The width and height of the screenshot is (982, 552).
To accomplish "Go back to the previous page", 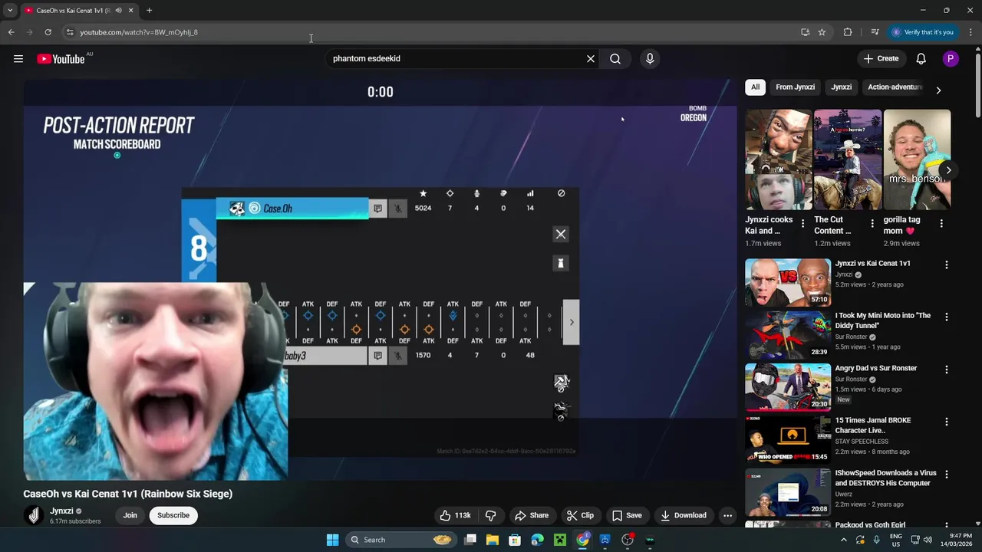I will [12, 32].
